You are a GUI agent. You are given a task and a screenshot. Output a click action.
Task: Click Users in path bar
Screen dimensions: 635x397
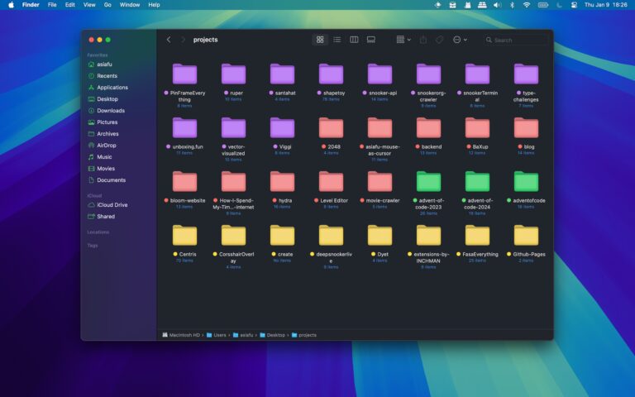pos(217,335)
